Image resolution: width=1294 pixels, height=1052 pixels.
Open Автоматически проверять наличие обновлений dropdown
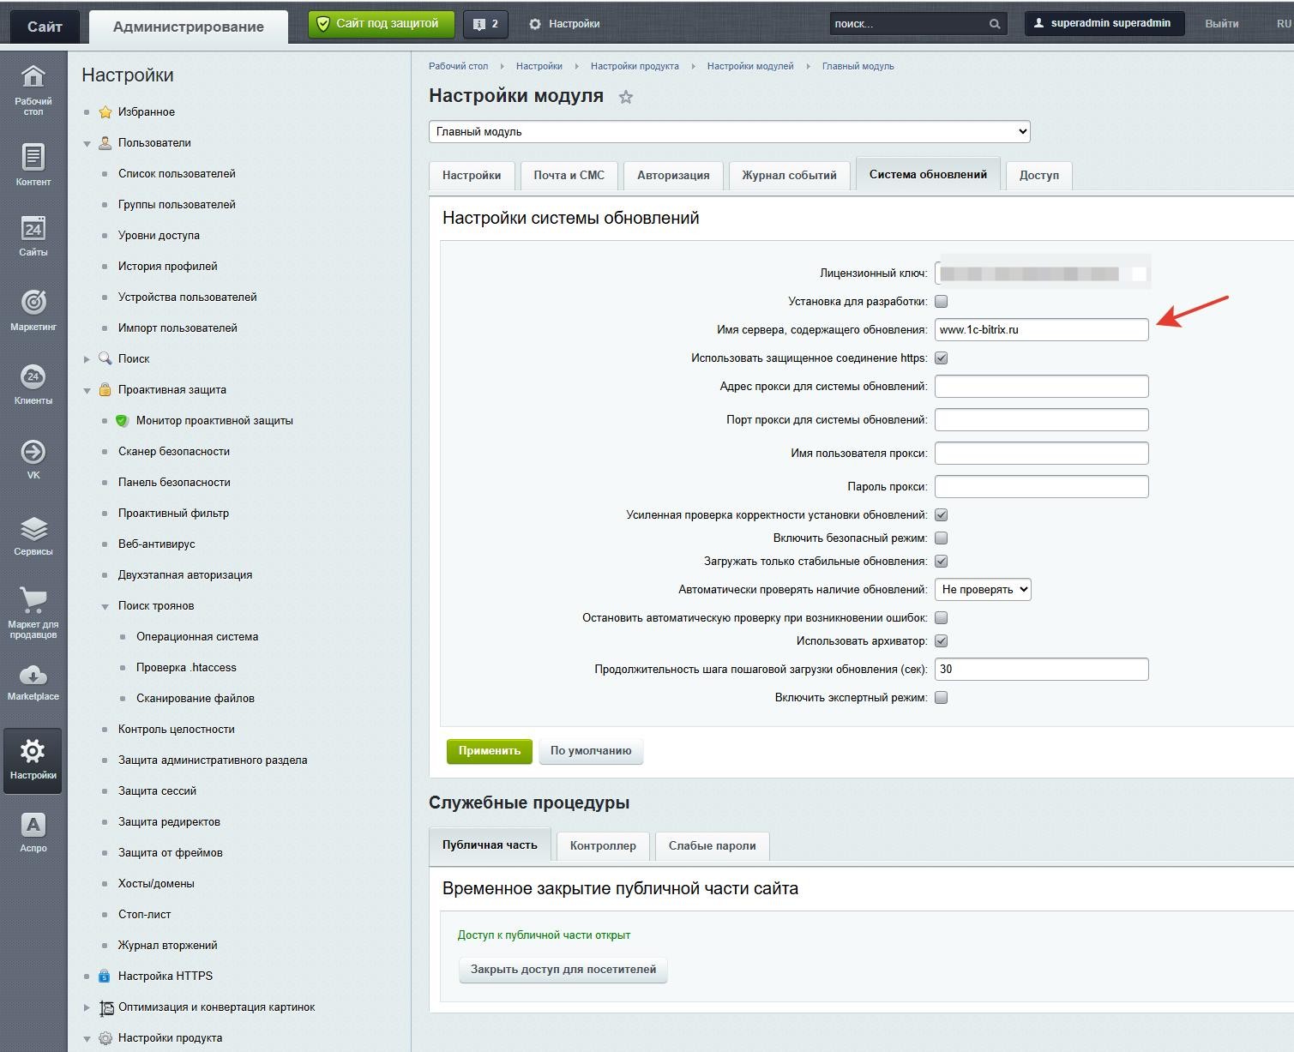coord(983,590)
